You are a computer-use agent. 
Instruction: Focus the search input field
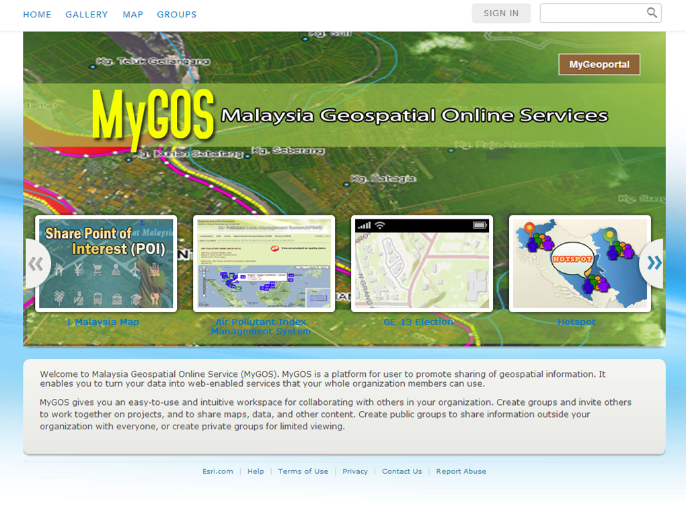592,13
